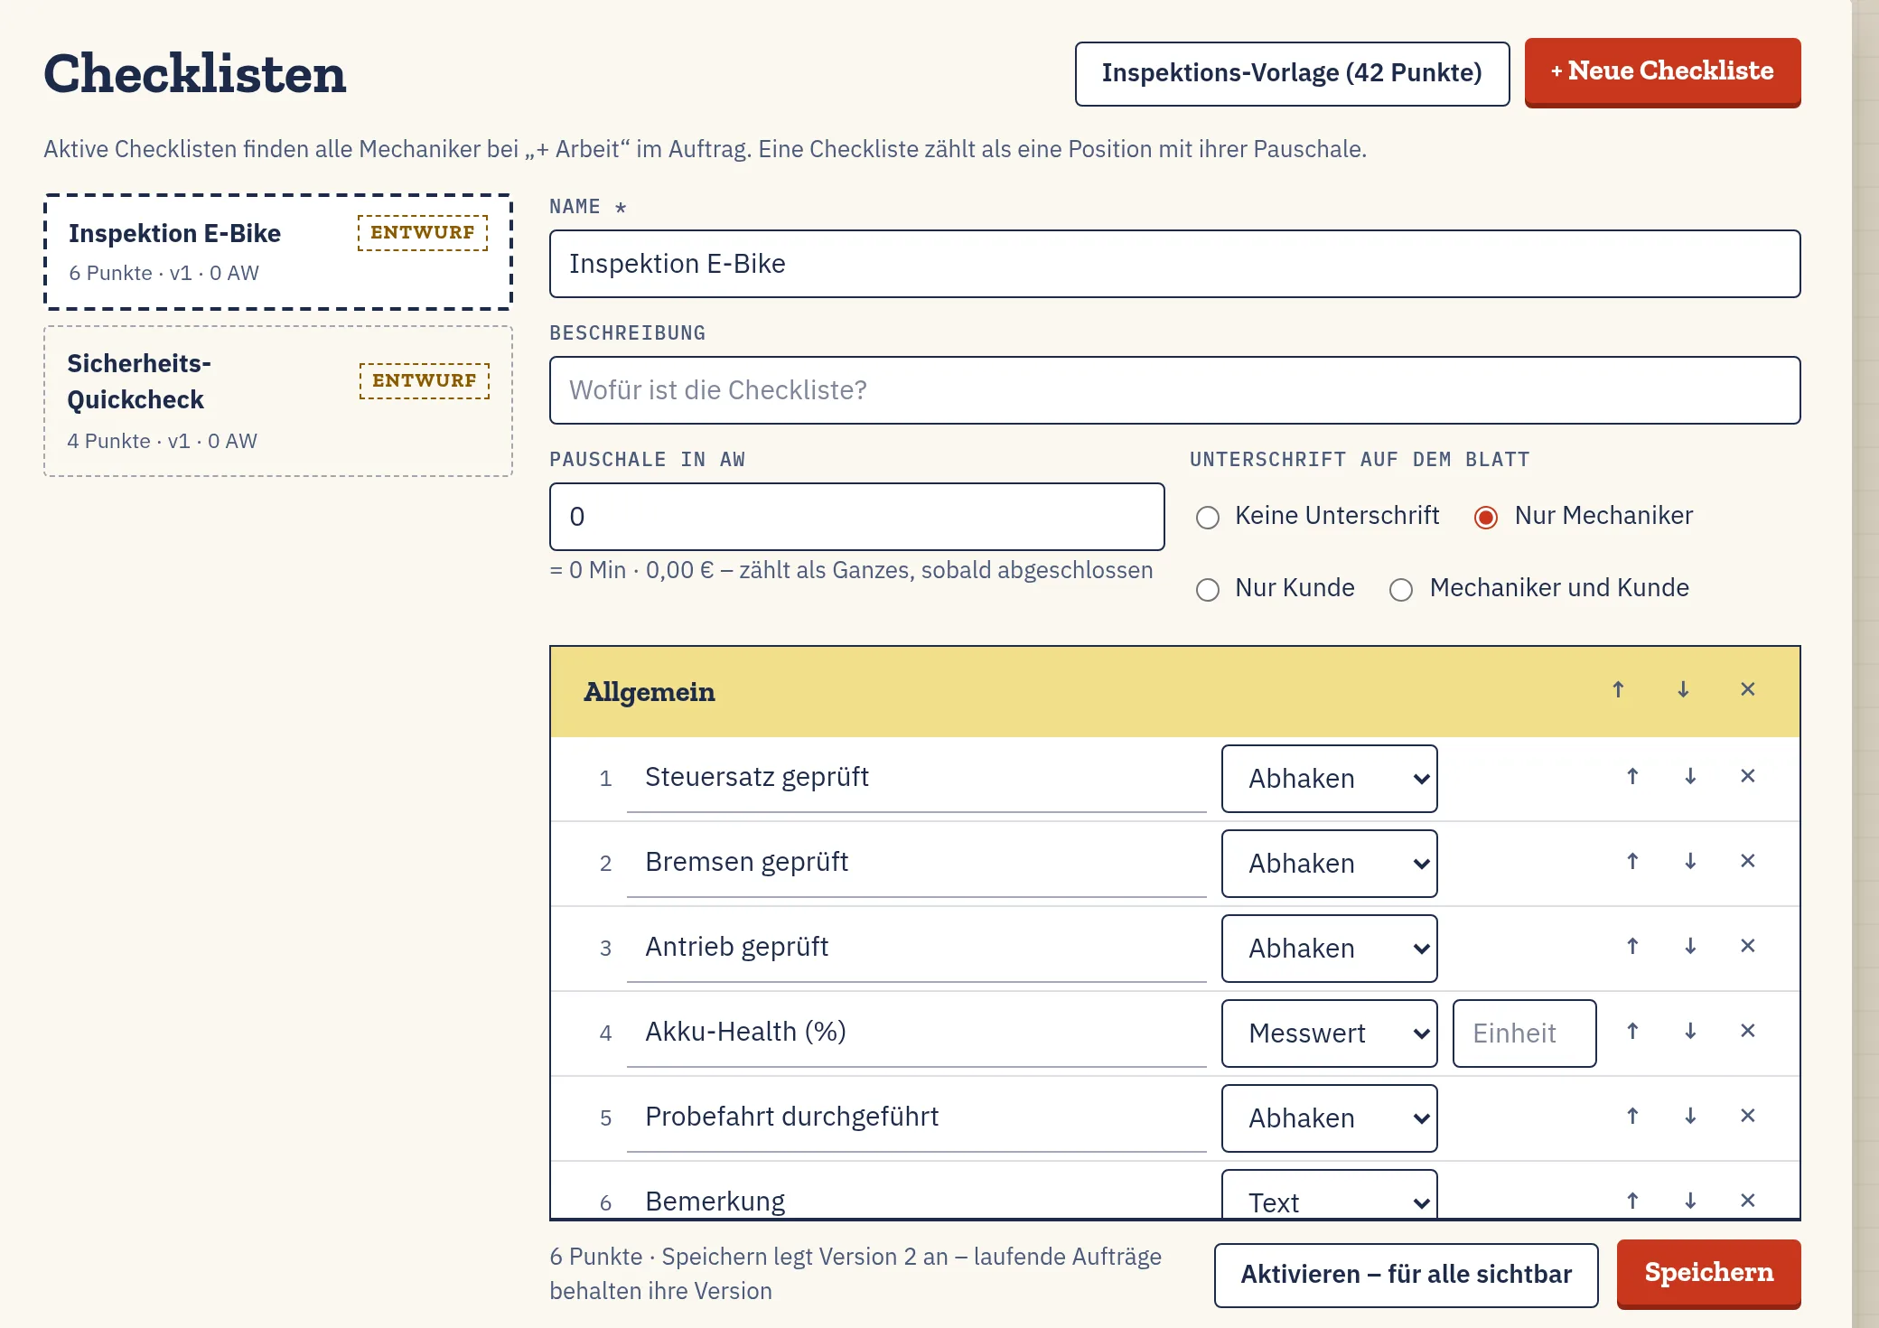Screen dimensions: 1879x1328
Task: Save the checklist with Speichern
Action: coord(1708,1274)
